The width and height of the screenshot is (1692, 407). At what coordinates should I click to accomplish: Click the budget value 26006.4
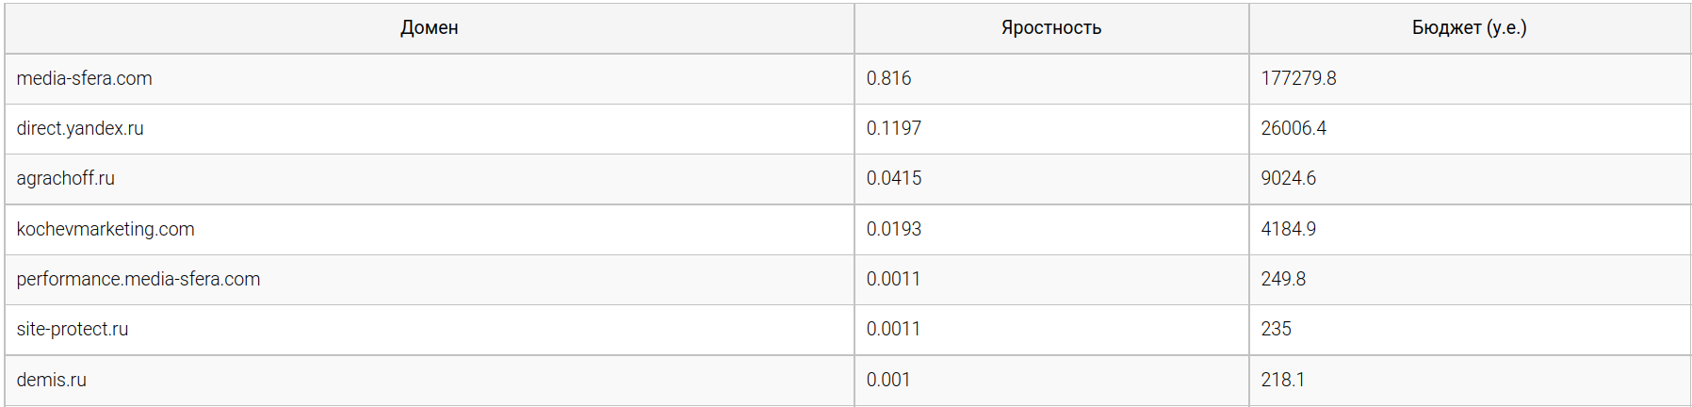coord(1293,128)
